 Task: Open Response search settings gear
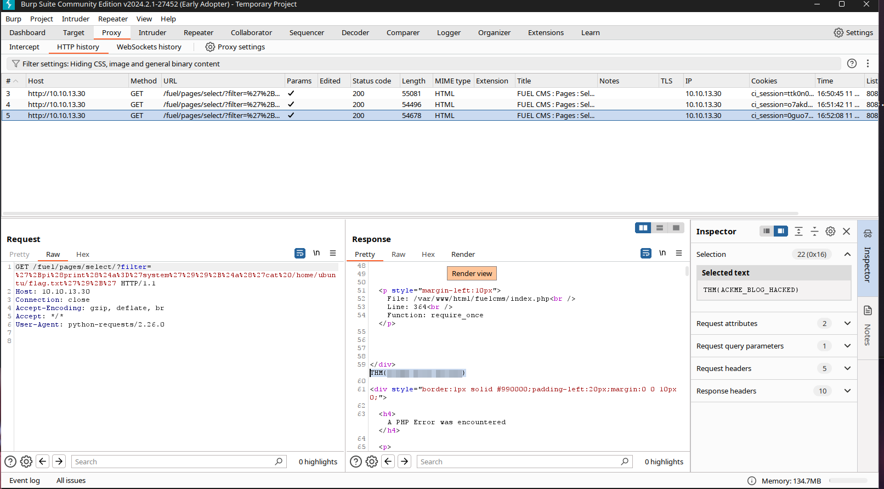click(x=372, y=462)
